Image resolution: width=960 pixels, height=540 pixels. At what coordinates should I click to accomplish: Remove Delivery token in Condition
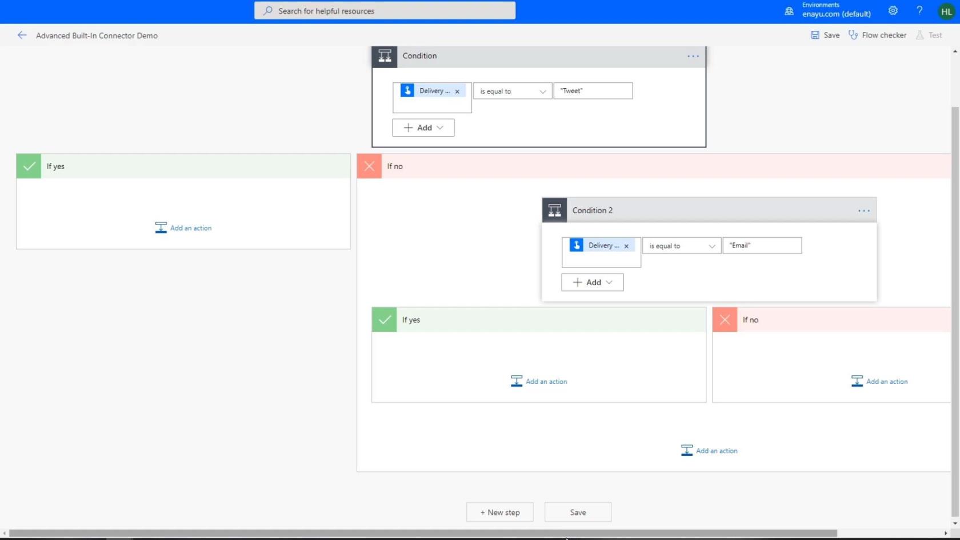(457, 91)
